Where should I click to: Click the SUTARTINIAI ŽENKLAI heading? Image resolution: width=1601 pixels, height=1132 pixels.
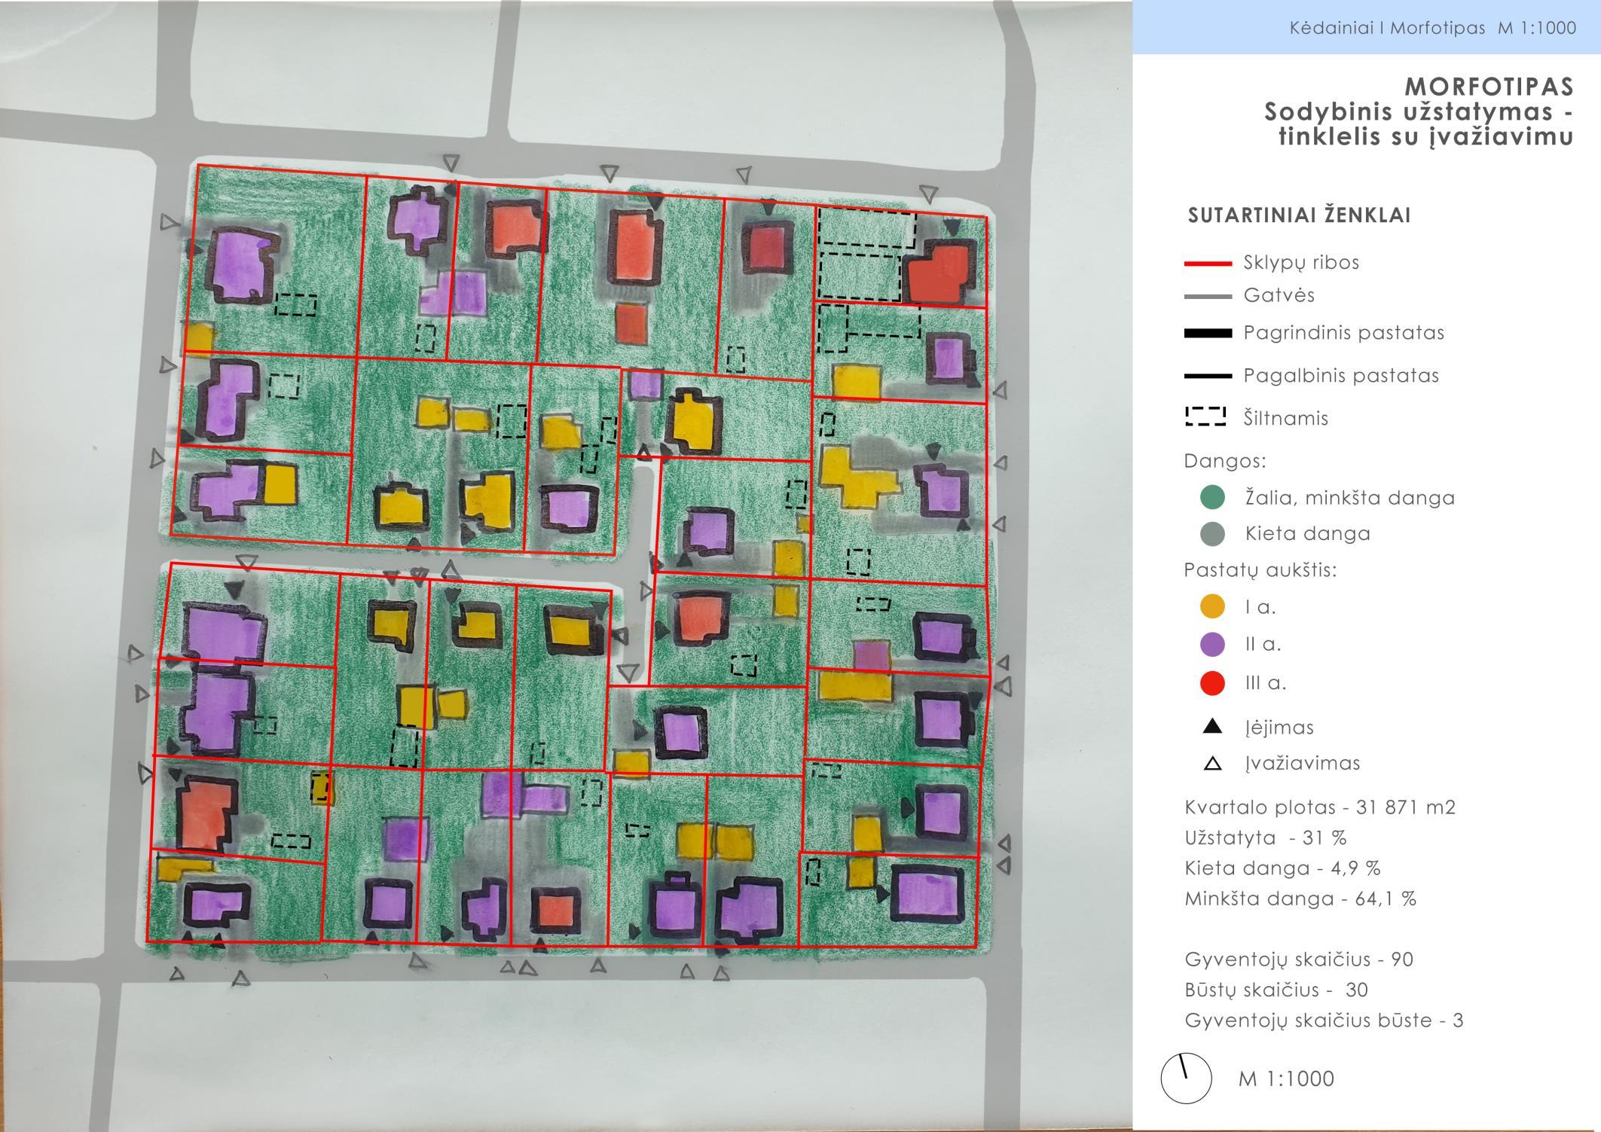click(1299, 215)
